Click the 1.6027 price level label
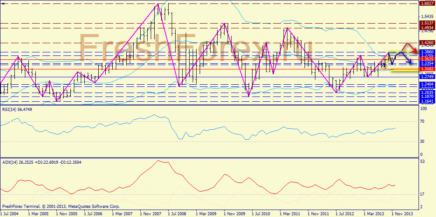 426,3
